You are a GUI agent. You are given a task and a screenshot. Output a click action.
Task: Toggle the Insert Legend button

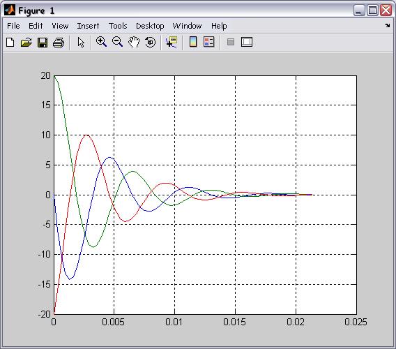[209, 42]
